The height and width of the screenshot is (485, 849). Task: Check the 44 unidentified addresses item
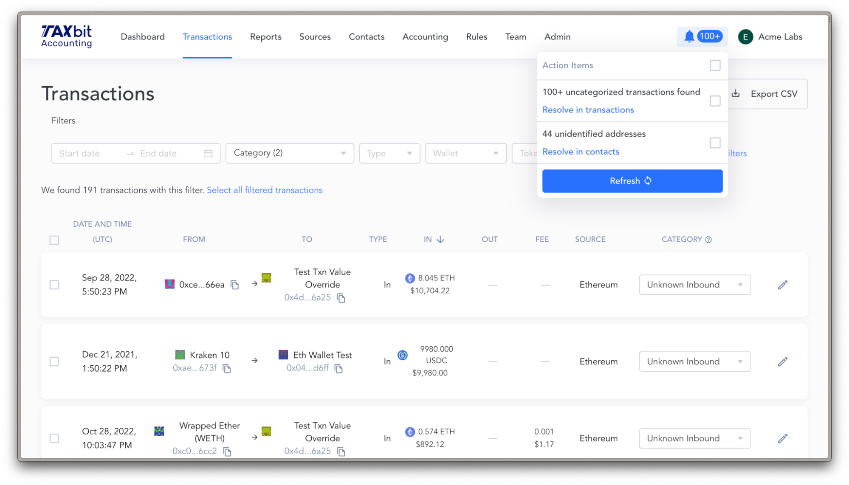pyautogui.click(x=715, y=143)
